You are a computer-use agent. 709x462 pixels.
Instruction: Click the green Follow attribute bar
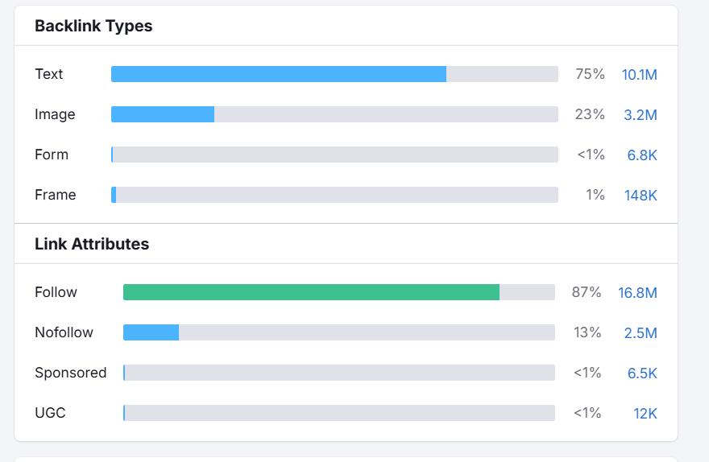tap(311, 292)
